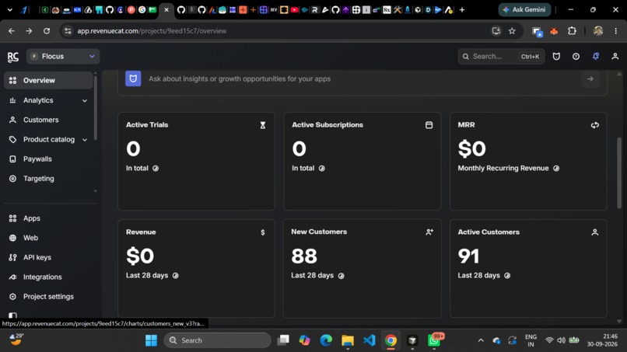Expand the Analytics section chevron
Viewport: 627px width, 352px height.
[x=85, y=101]
